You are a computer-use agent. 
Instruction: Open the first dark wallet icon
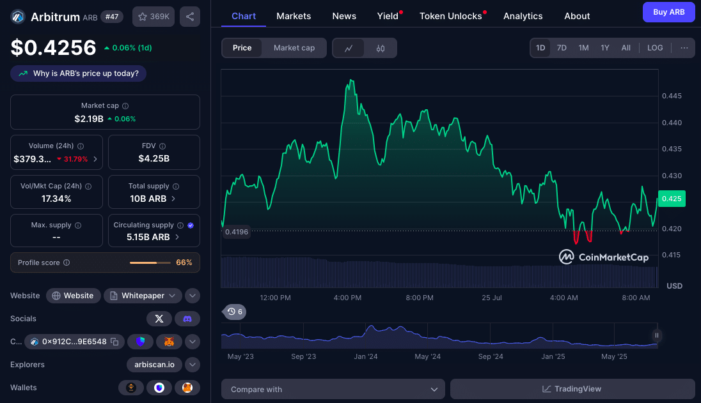[131, 388]
